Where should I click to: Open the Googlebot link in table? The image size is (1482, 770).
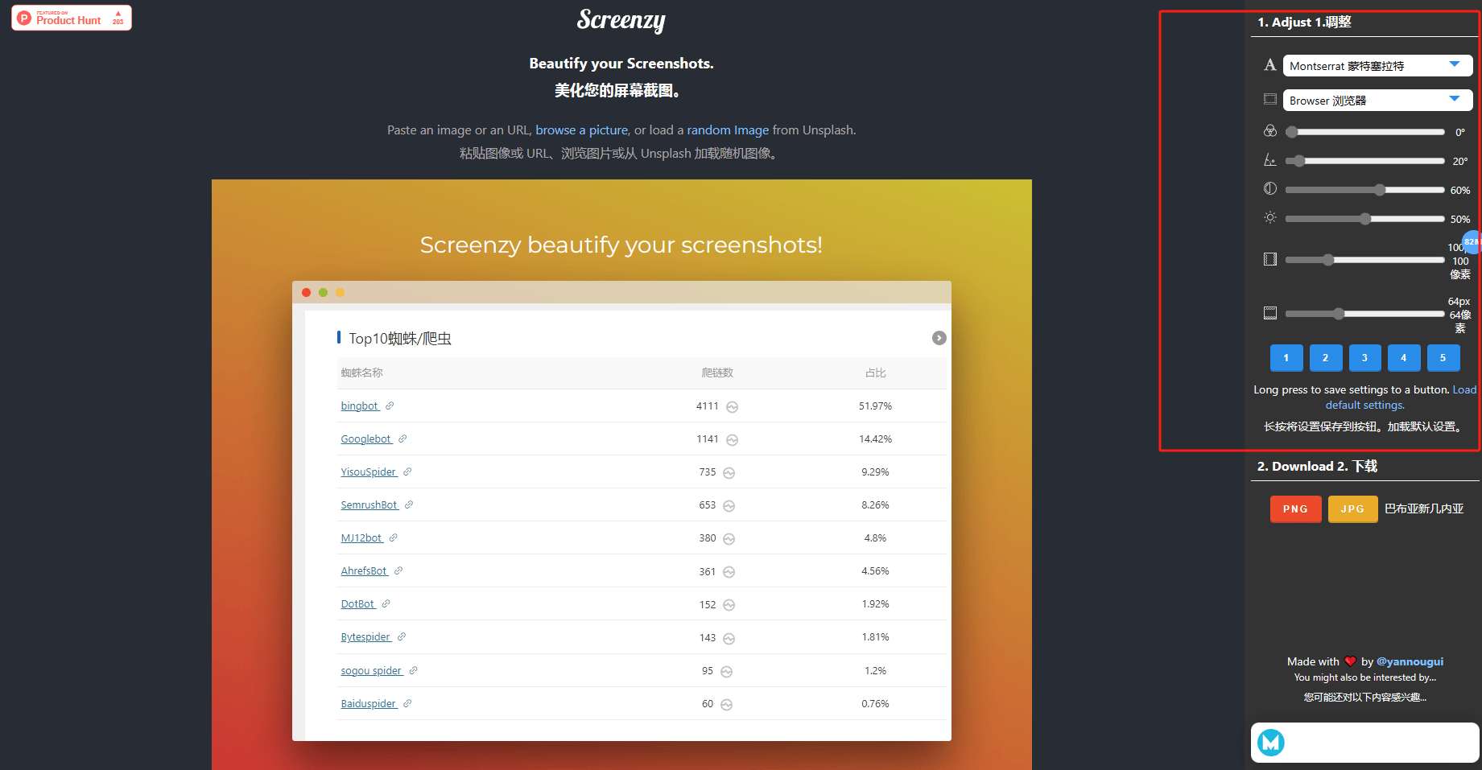[x=365, y=439]
